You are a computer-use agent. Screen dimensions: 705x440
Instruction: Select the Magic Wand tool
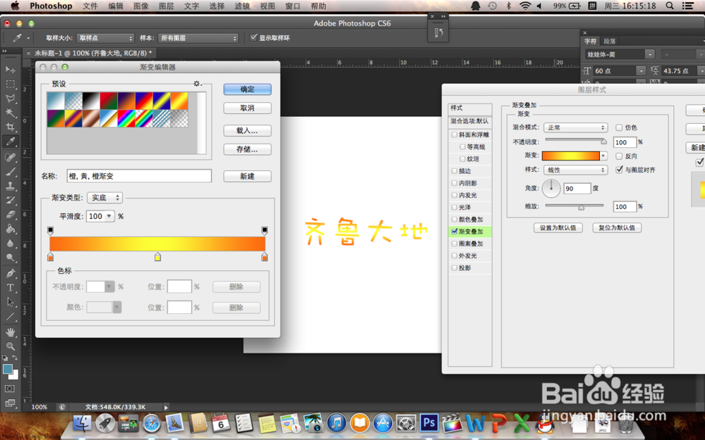click(x=10, y=113)
